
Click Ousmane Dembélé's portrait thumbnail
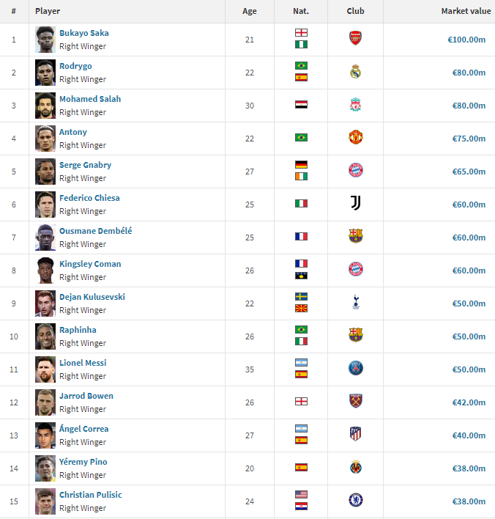[x=45, y=238]
